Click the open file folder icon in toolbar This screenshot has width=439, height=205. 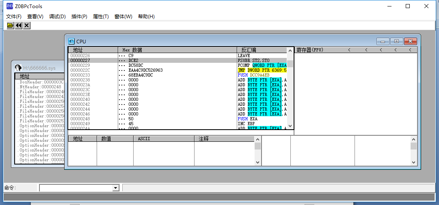11,26
